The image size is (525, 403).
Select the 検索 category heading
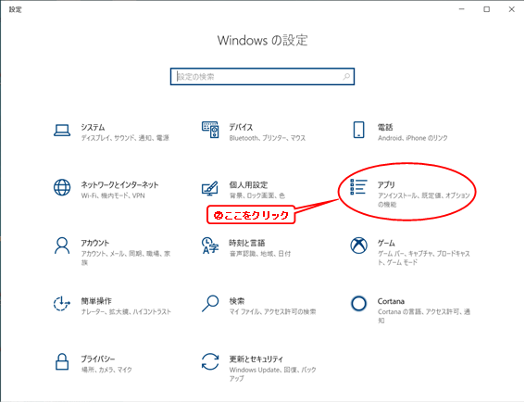point(237,301)
